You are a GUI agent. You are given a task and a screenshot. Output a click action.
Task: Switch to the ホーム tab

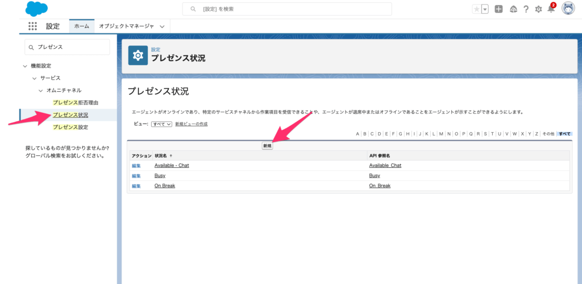tap(82, 26)
